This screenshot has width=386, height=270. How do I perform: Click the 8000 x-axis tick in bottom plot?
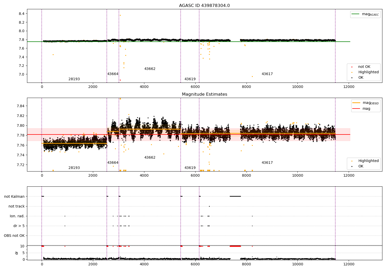pyautogui.click(x=247, y=264)
